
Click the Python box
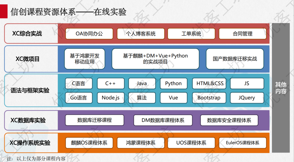click(x=174, y=83)
